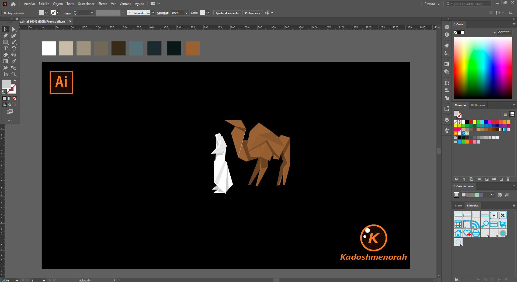
Task: Select the Zoom magnifier tool
Action: 14,74
